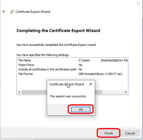The width and height of the screenshot is (143, 140).
Task: Click the Certificate Export Wizard certificate icon
Action: (12, 11)
